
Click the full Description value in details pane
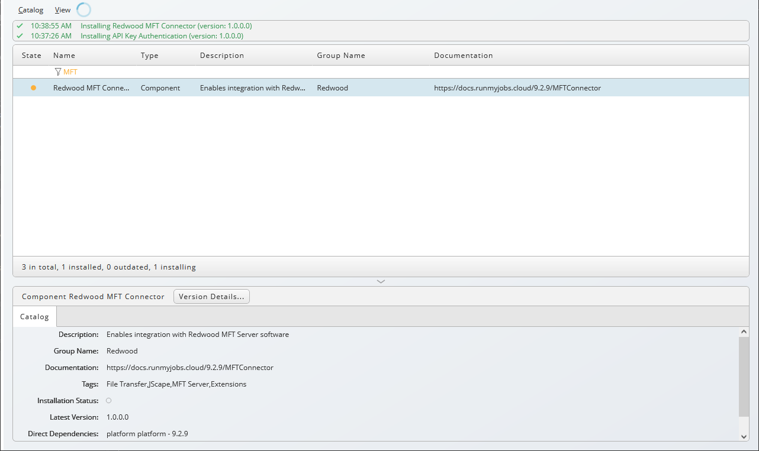click(198, 335)
